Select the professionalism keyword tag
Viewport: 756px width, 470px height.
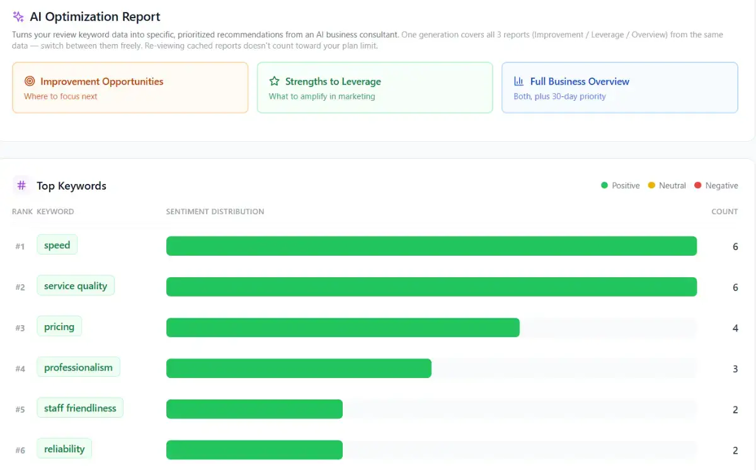pos(78,367)
